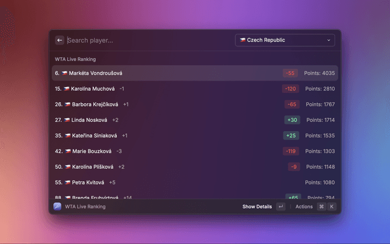Select Marie Bouzková ranking row
This screenshot has height=244, width=390.
(195, 151)
